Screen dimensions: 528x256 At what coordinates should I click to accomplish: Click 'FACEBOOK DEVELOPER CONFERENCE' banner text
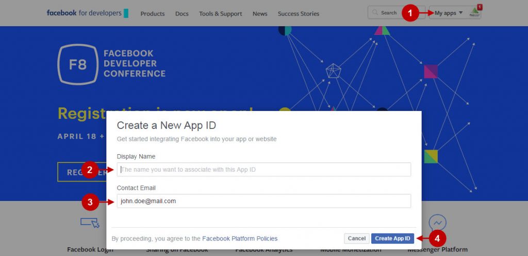pos(135,63)
